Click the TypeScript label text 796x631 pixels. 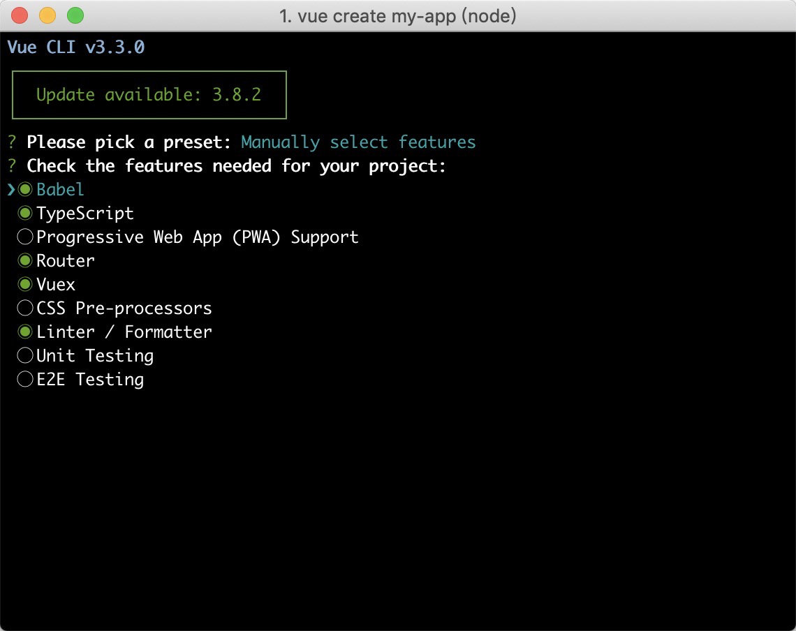(84, 213)
